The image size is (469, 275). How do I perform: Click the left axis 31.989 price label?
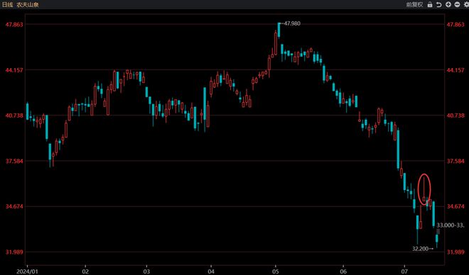coord(14,252)
